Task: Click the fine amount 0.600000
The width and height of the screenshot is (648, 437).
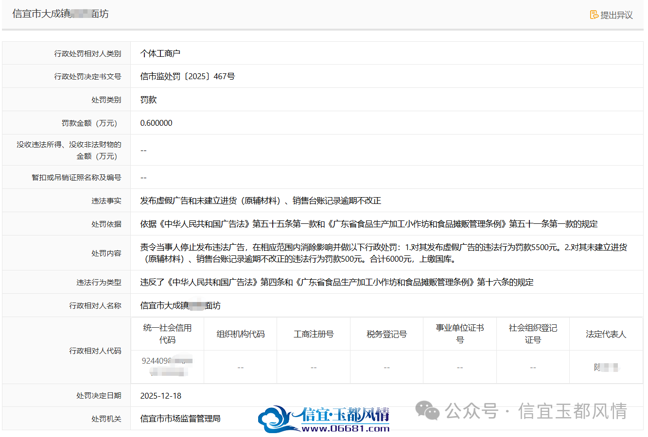Action: coord(156,123)
